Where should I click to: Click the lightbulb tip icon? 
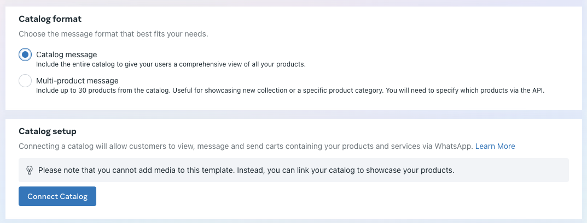[x=30, y=170]
